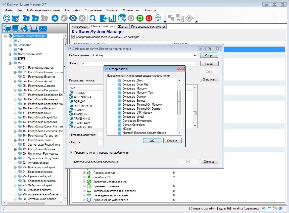The height and width of the screenshot is (213, 289).
Task: Toggle 'Проверять логин и пароль при добавлении' checkbox
Action: (71, 152)
